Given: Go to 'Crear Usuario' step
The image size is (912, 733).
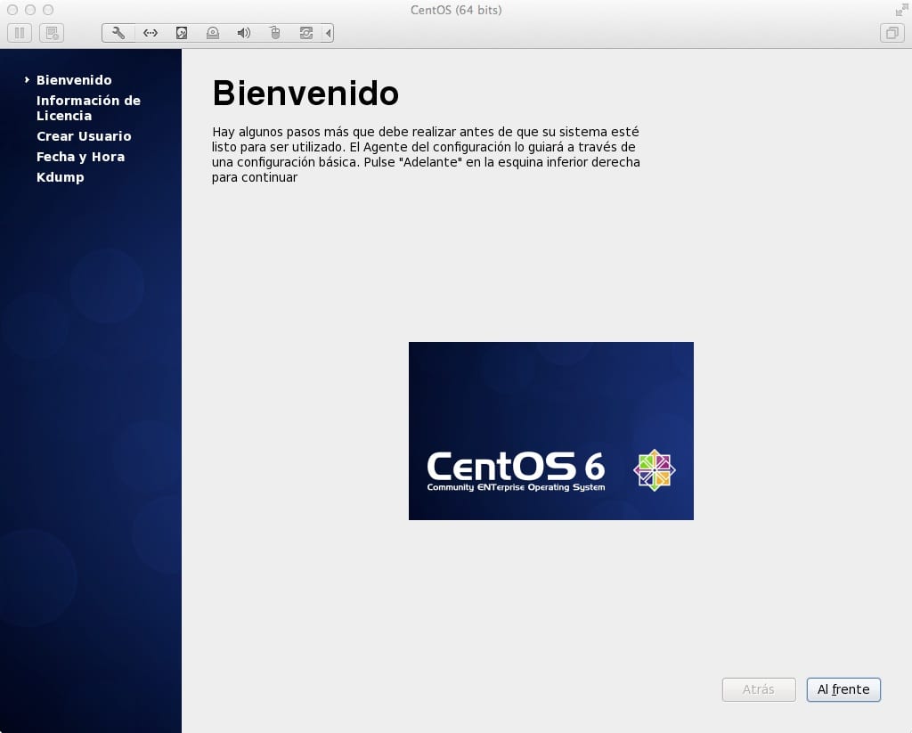Looking at the screenshot, I should [84, 136].
